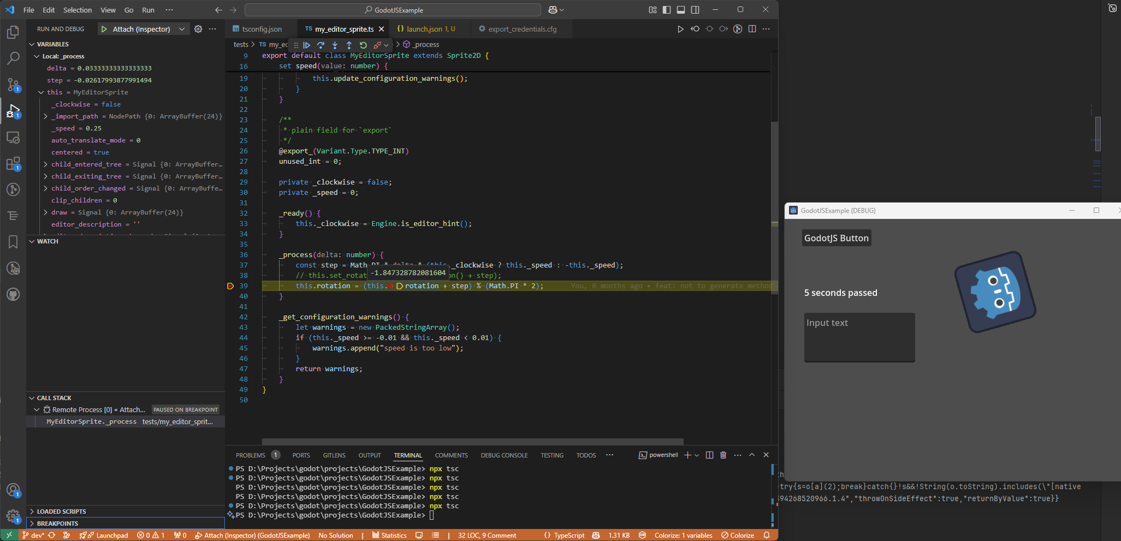Open the Remote Explorer view

tap(13, 138)
